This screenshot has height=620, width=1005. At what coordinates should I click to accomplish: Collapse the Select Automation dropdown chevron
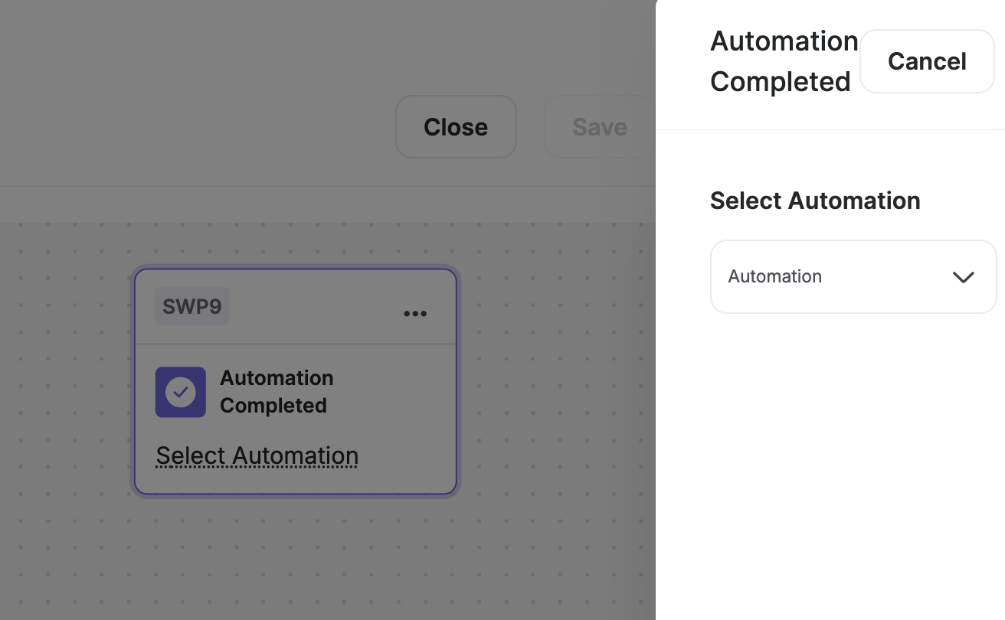[964, 276]
